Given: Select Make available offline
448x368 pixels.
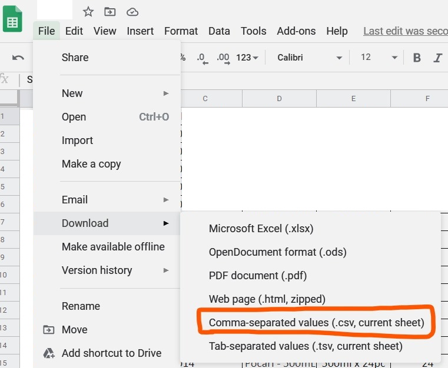Looking at the screenshot, I should (107, 246).
